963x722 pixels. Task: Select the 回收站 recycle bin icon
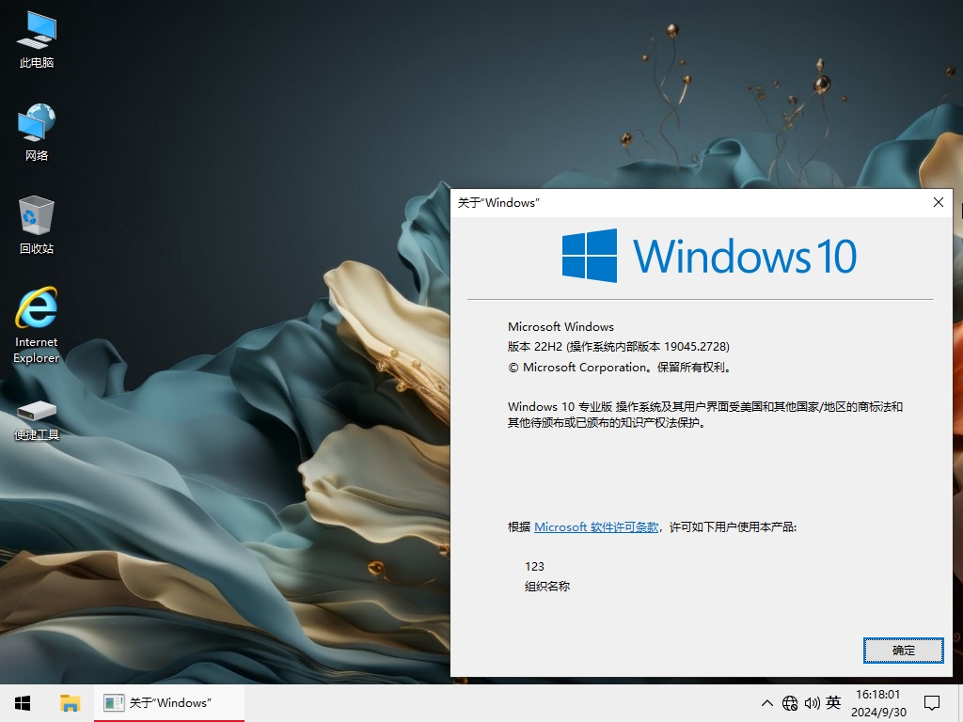pos(37,226)
